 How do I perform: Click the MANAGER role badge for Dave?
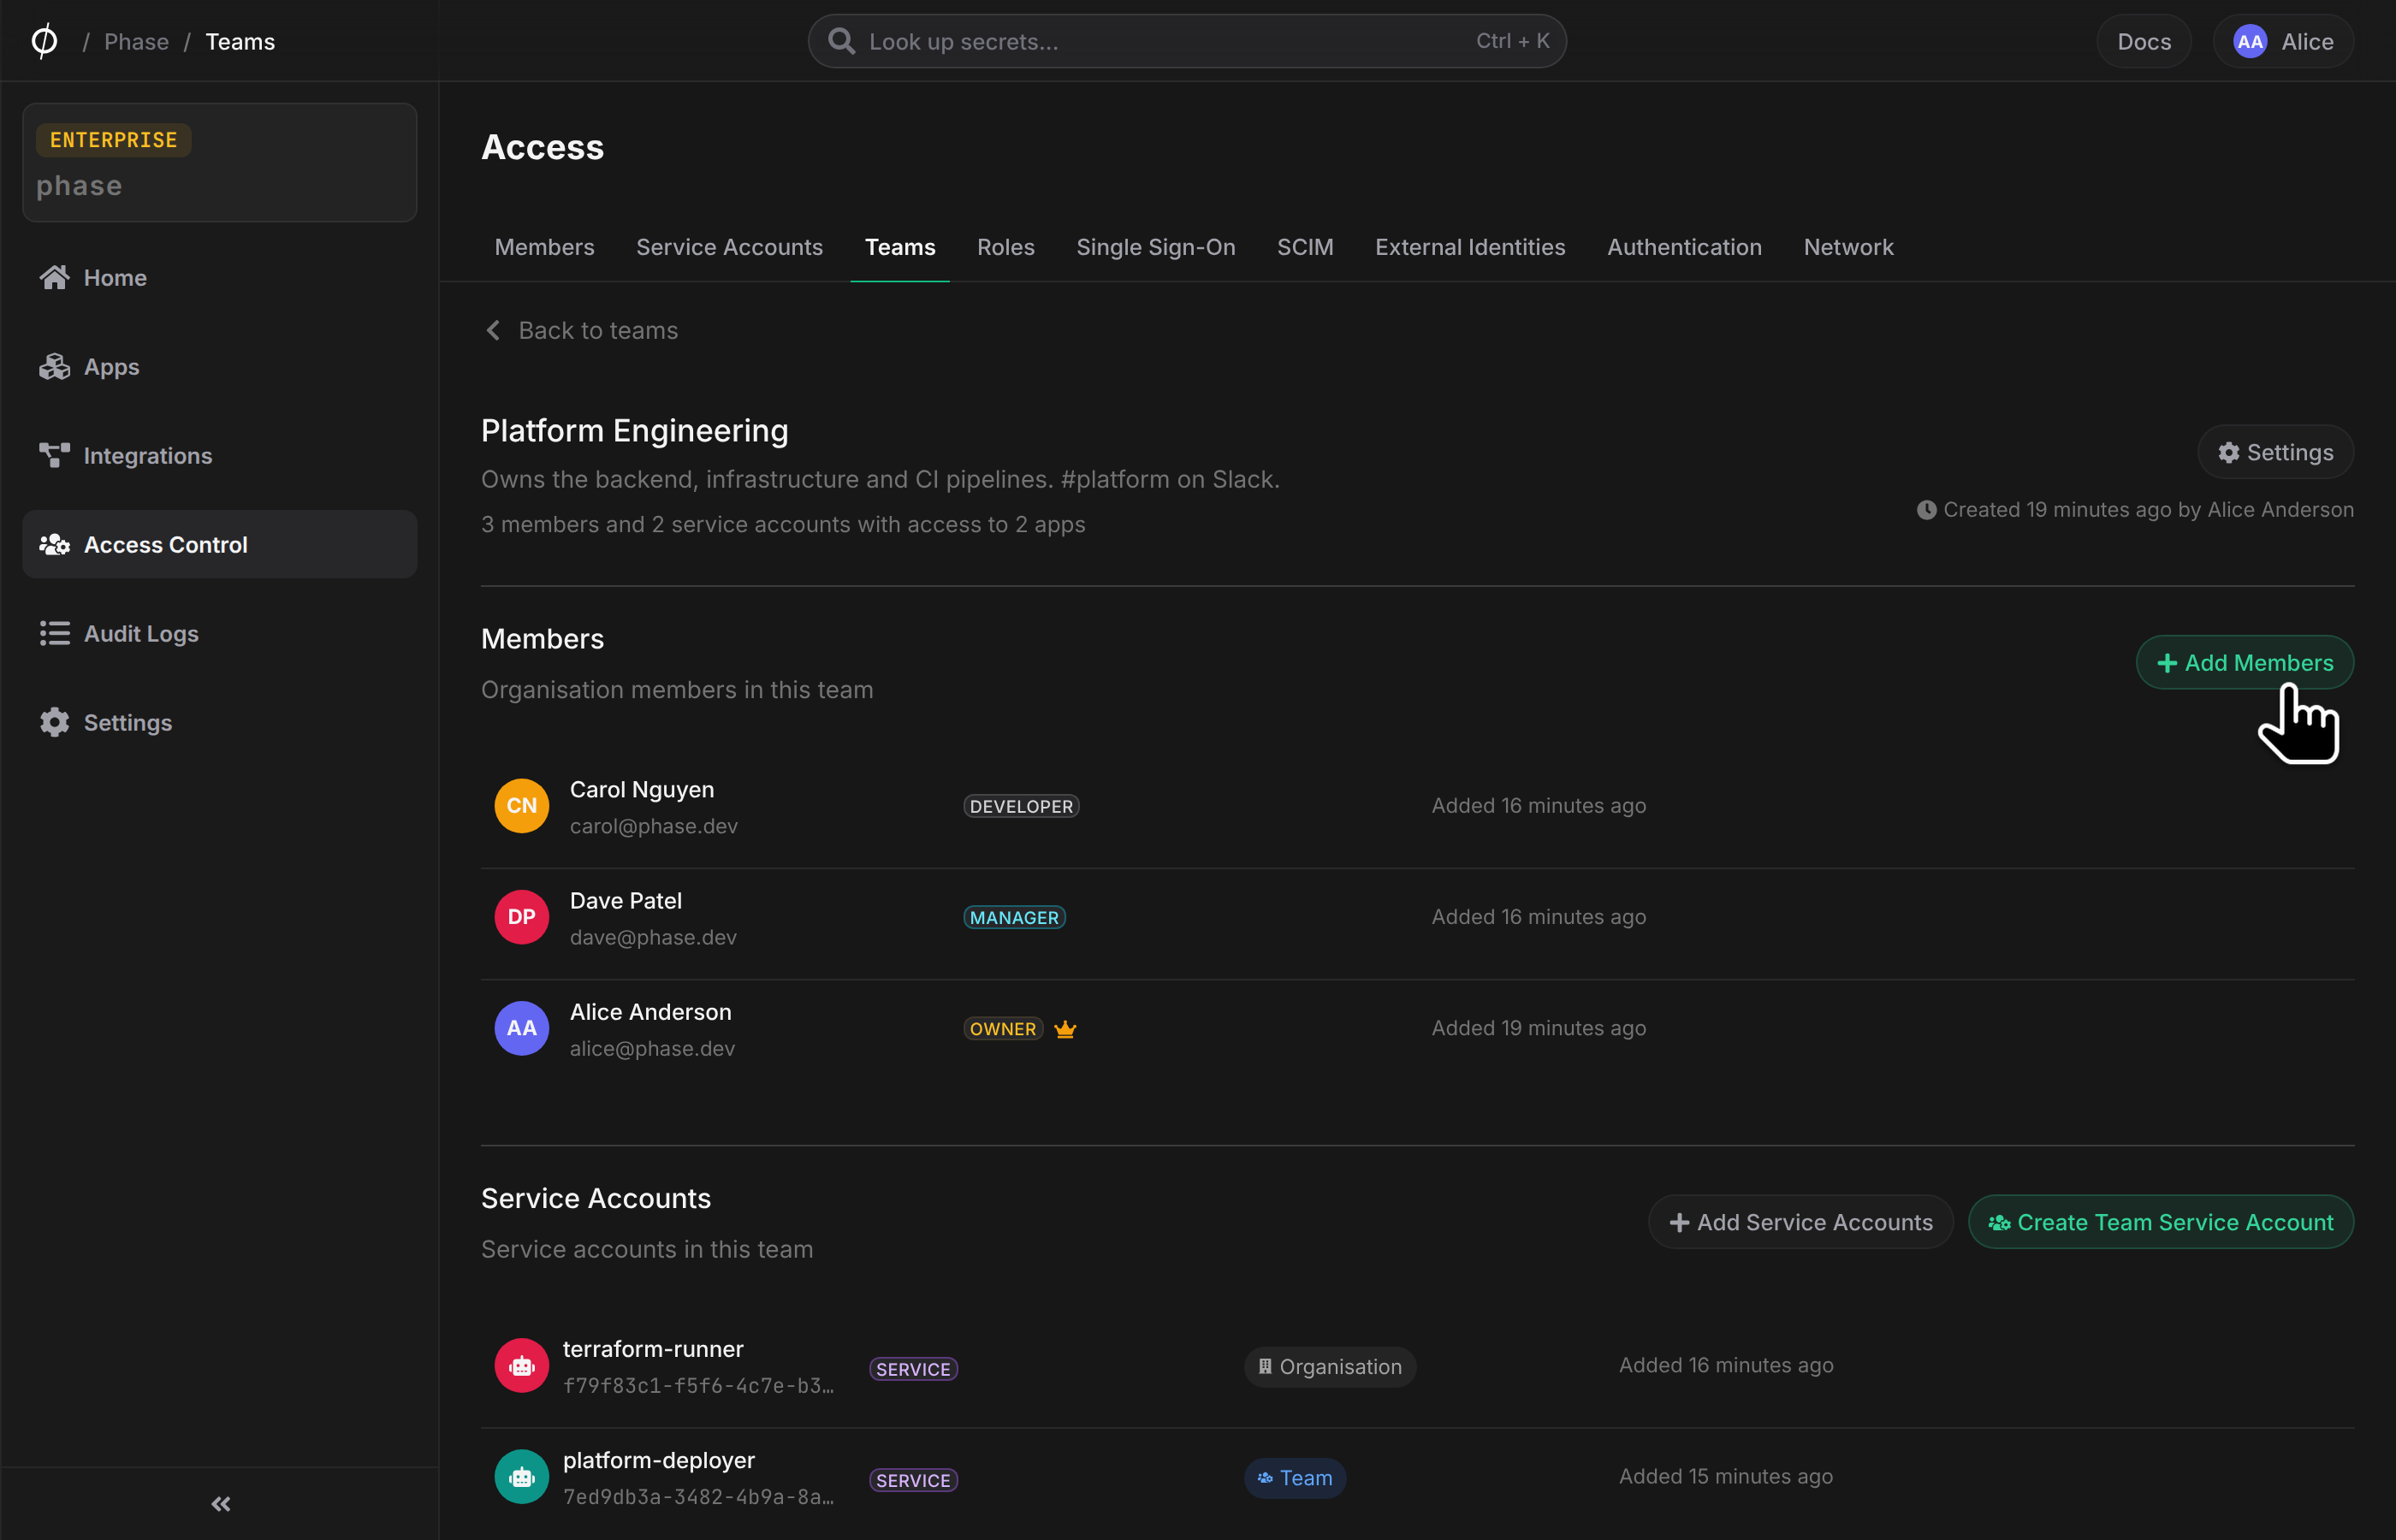[1014, 917]
